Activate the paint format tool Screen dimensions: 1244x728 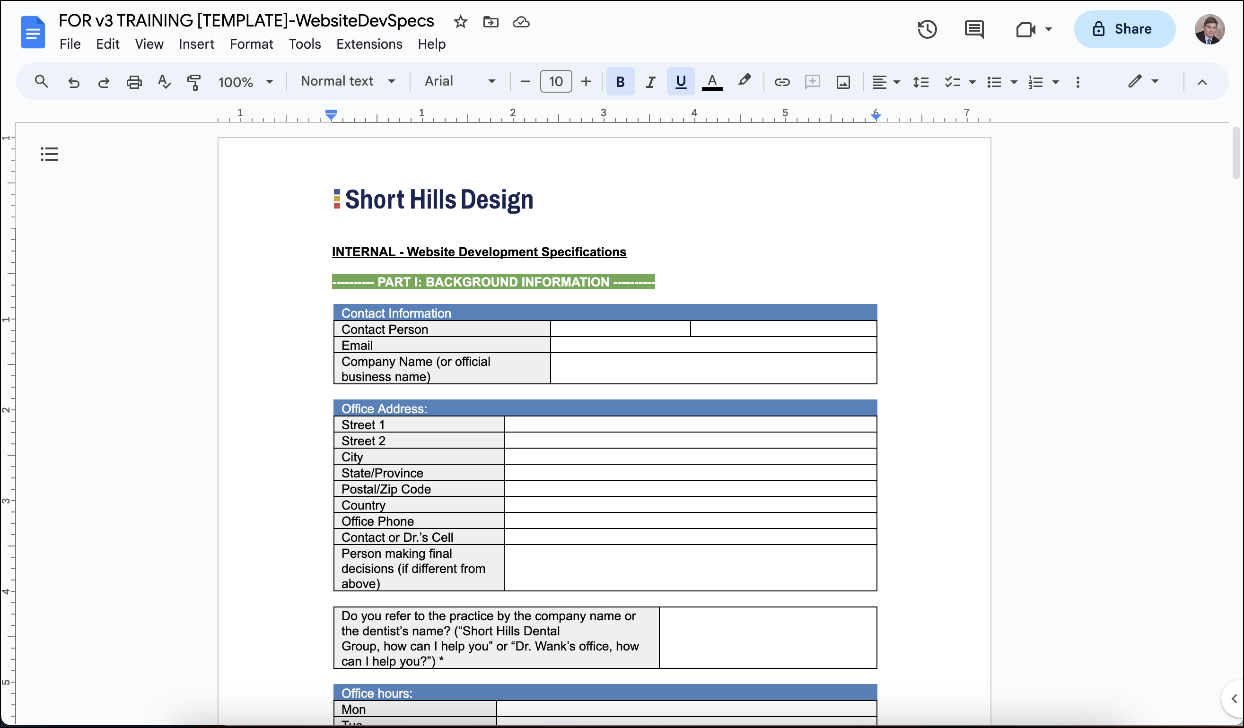pyautogui.click(x=194, y=82)
